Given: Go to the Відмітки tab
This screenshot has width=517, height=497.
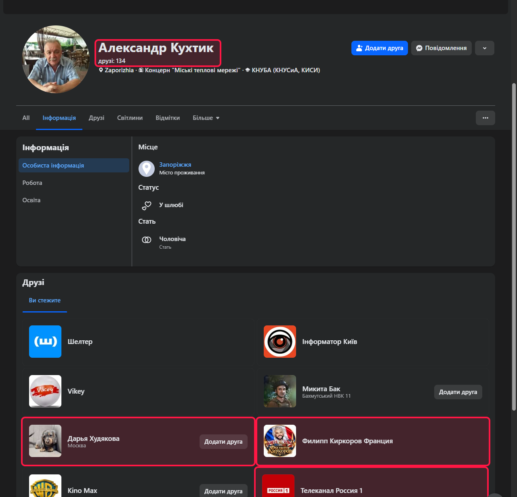Looking at the screenshot, I should (x=168, y=118).
